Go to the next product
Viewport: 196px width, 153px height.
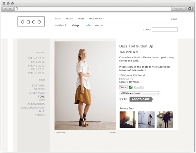coord(113,132)
